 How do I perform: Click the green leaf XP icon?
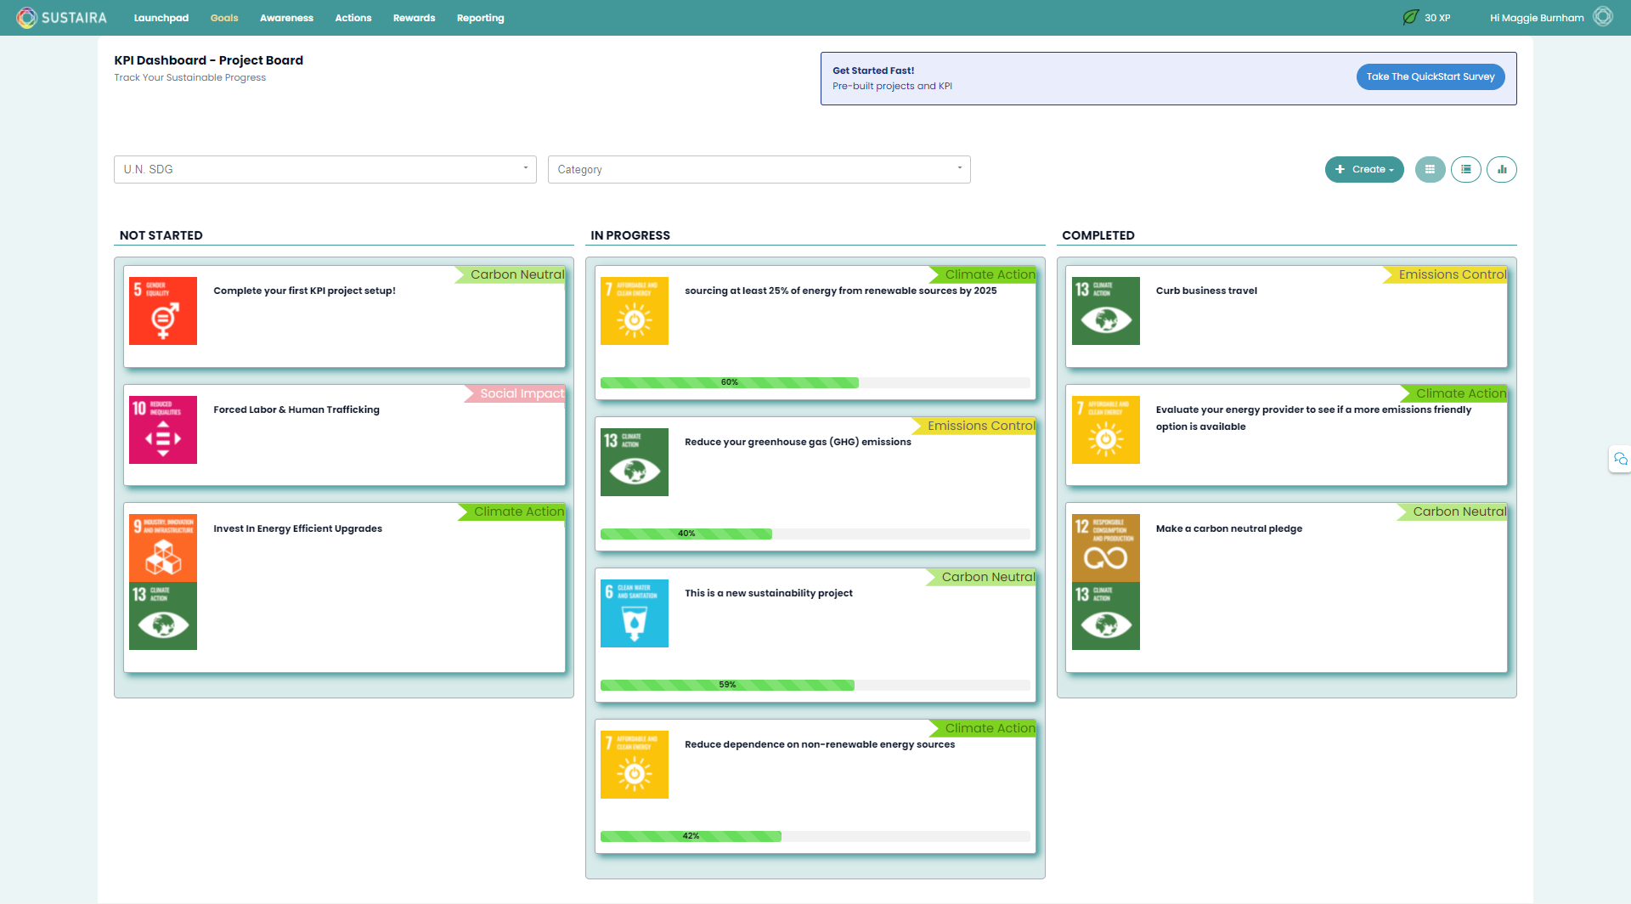1410,17
